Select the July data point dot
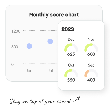Viewport: 110px width, 109px height. [x=50, y=41]
